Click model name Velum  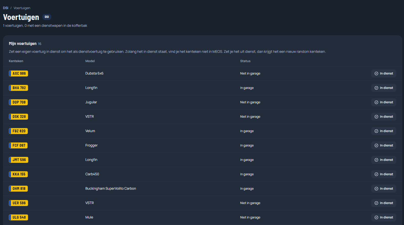click(90, 131)
